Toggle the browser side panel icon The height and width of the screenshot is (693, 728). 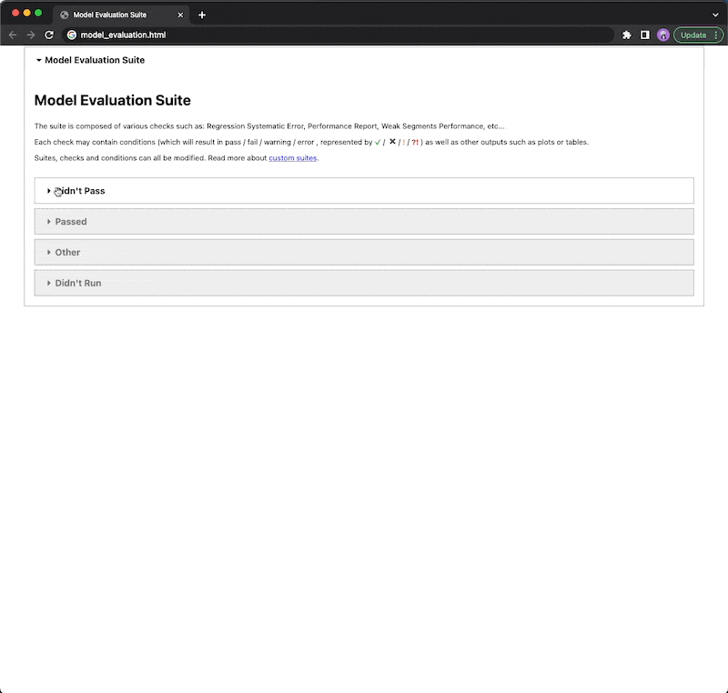click(x=645, y=35)
